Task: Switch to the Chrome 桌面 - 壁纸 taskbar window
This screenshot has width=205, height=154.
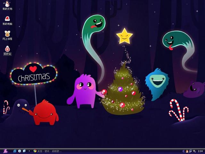Action: [x=47, y=151]
